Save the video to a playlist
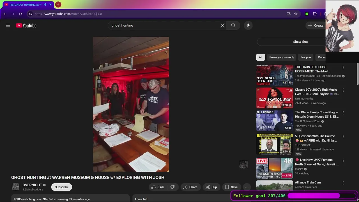This screenshot has height=202, width=359. coord(231,187)
